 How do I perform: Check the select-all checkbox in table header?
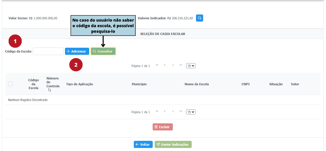[x=10, y=84]
